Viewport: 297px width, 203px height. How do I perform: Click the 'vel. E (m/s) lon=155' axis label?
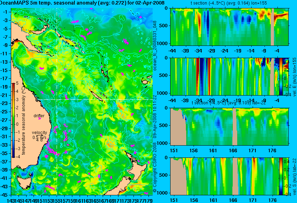pos(294,77)
